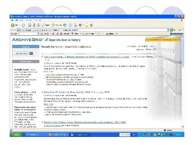Image resolution: width=194 pixels, height=145 pixels.
Task: Click the Bluetooth tray icon
Action: click(x=152, y=135)
